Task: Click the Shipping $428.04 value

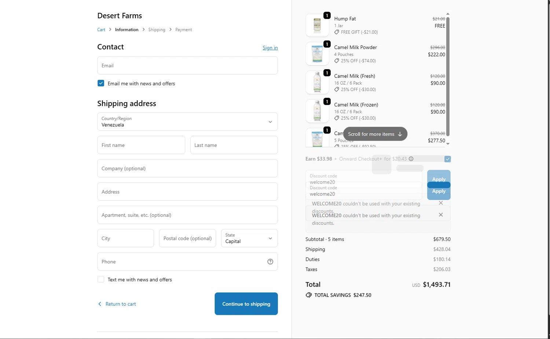Action: pos(442,249)
